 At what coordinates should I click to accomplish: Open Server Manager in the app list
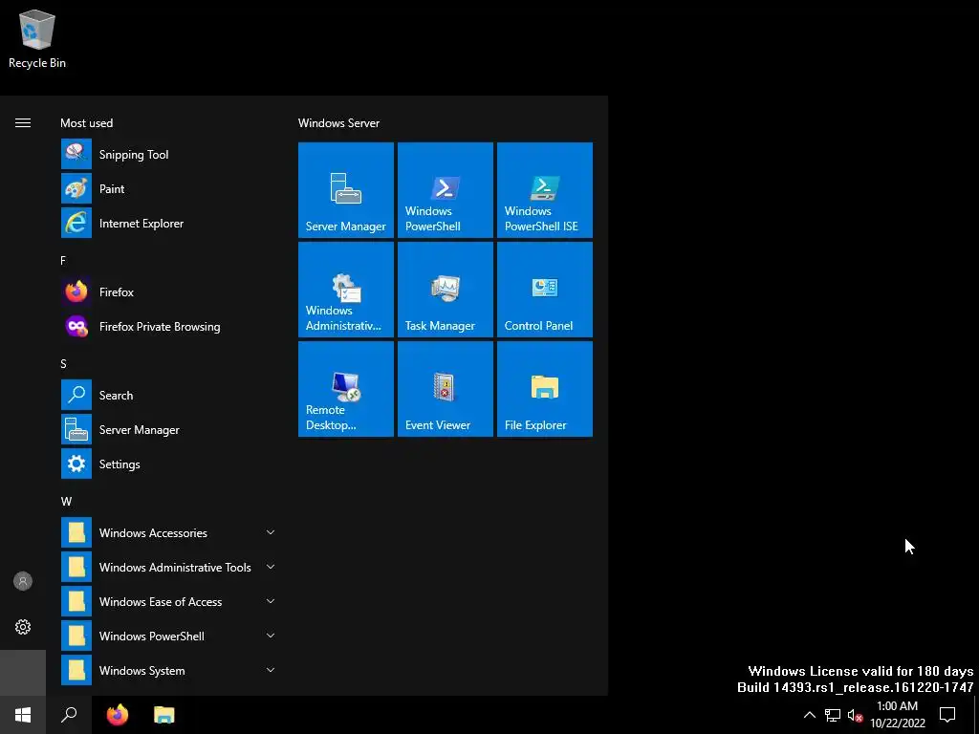pyautogui.click(x=168, y=429)
